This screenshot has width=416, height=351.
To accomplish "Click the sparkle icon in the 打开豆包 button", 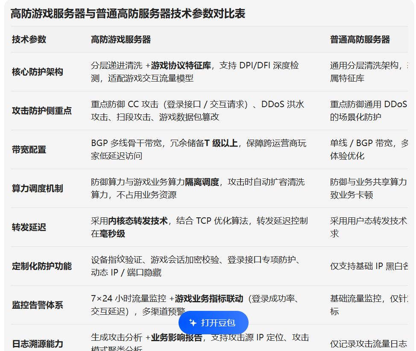I will click(x=193, y=323).
